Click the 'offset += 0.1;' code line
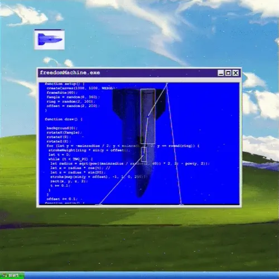Viewport: 279px width, 279px height. point(62,199)
